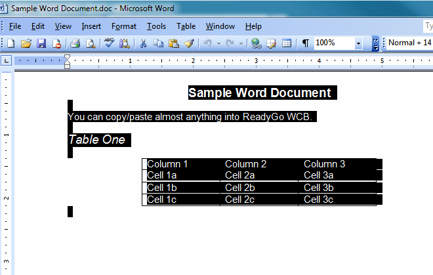
Task: Copy the selection
Action: click(x=158, y=43)
